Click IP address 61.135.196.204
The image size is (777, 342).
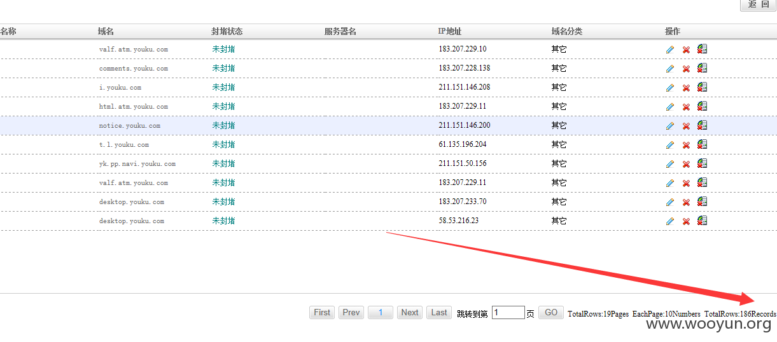pyautogui.click(x=463, y=144)
